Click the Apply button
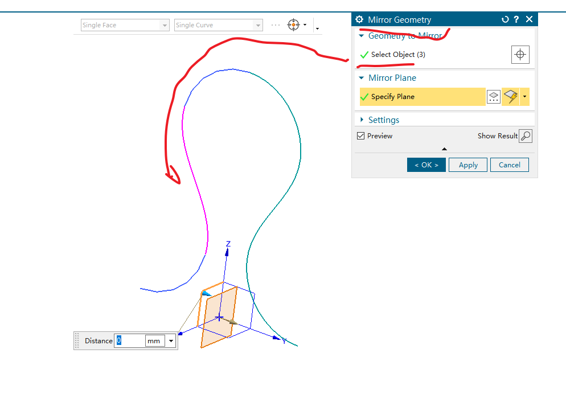566x411 pixels. pos(468,165)
